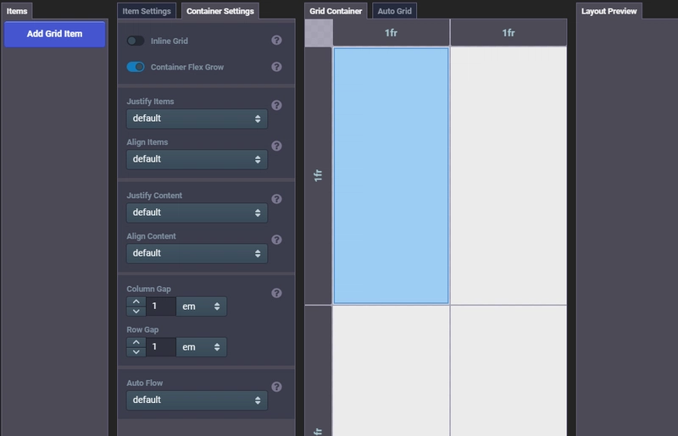Switch to the Auto Grid tab
The height and width of the screenshot is (436, 678).
[x=394, y=11]
